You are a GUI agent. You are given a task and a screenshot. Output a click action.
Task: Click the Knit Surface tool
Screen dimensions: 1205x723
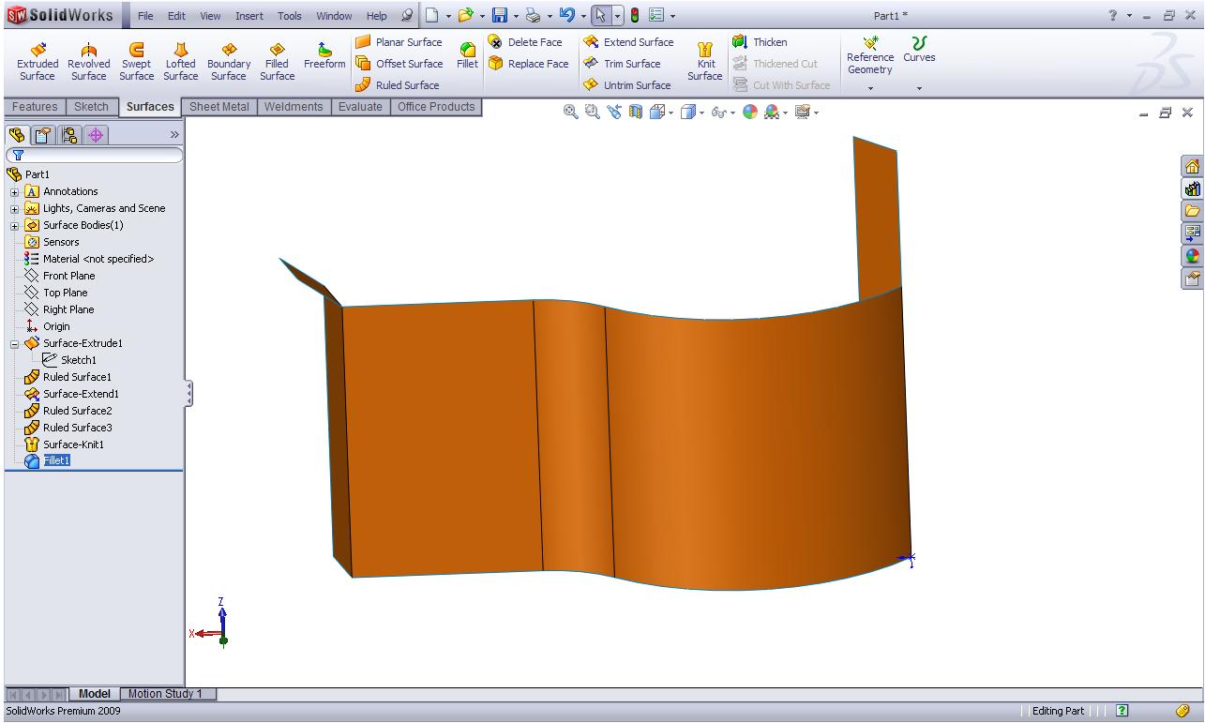coord(705,62)
